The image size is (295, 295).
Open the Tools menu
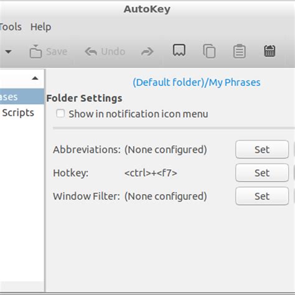tap(11, 27)
